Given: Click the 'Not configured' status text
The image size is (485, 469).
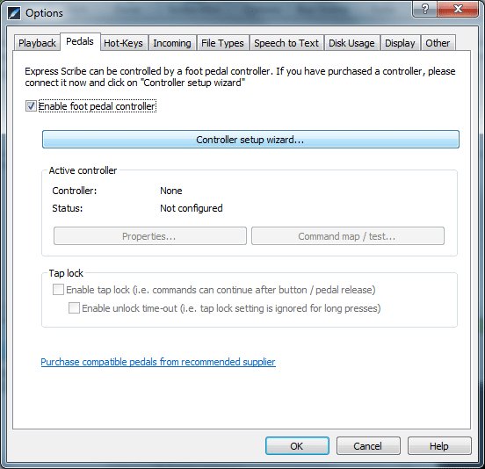Looking at the screenshot, I should [192, 208].
